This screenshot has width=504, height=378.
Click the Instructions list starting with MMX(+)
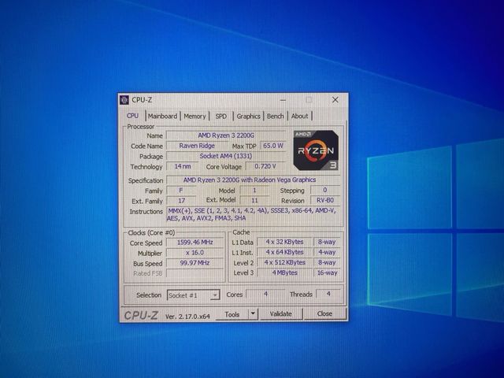(253, 214)
